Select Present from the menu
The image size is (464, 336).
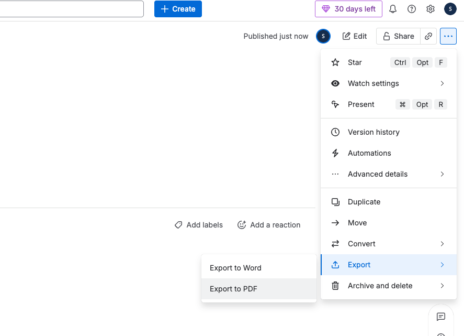(361, 104)
